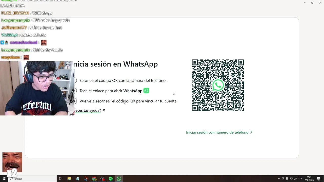Open Task View on the taskbar

[61, 179]
